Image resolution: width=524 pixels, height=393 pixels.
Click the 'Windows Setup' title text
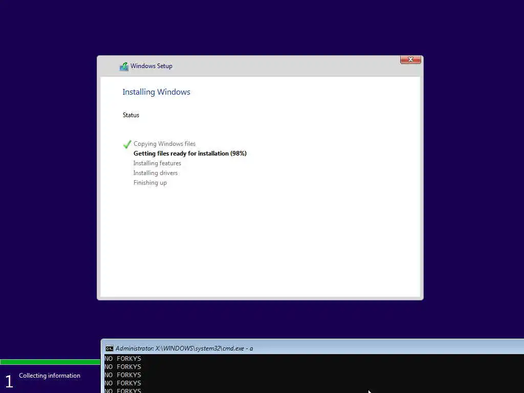pos(151,66)
